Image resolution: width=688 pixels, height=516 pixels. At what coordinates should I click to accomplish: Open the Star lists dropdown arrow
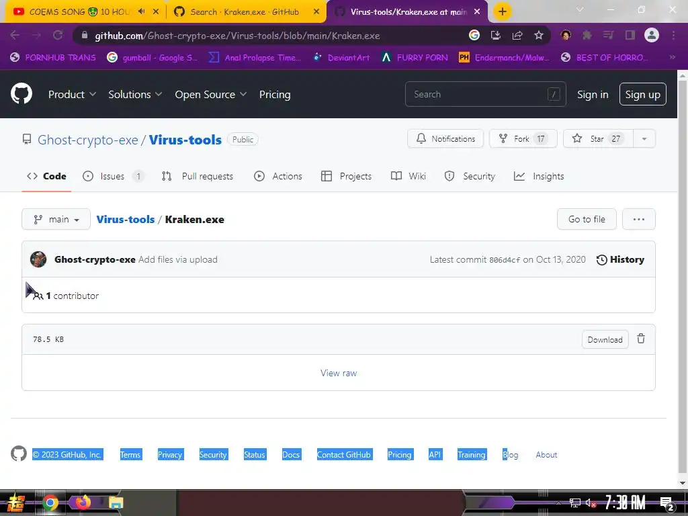click(644, 138)
